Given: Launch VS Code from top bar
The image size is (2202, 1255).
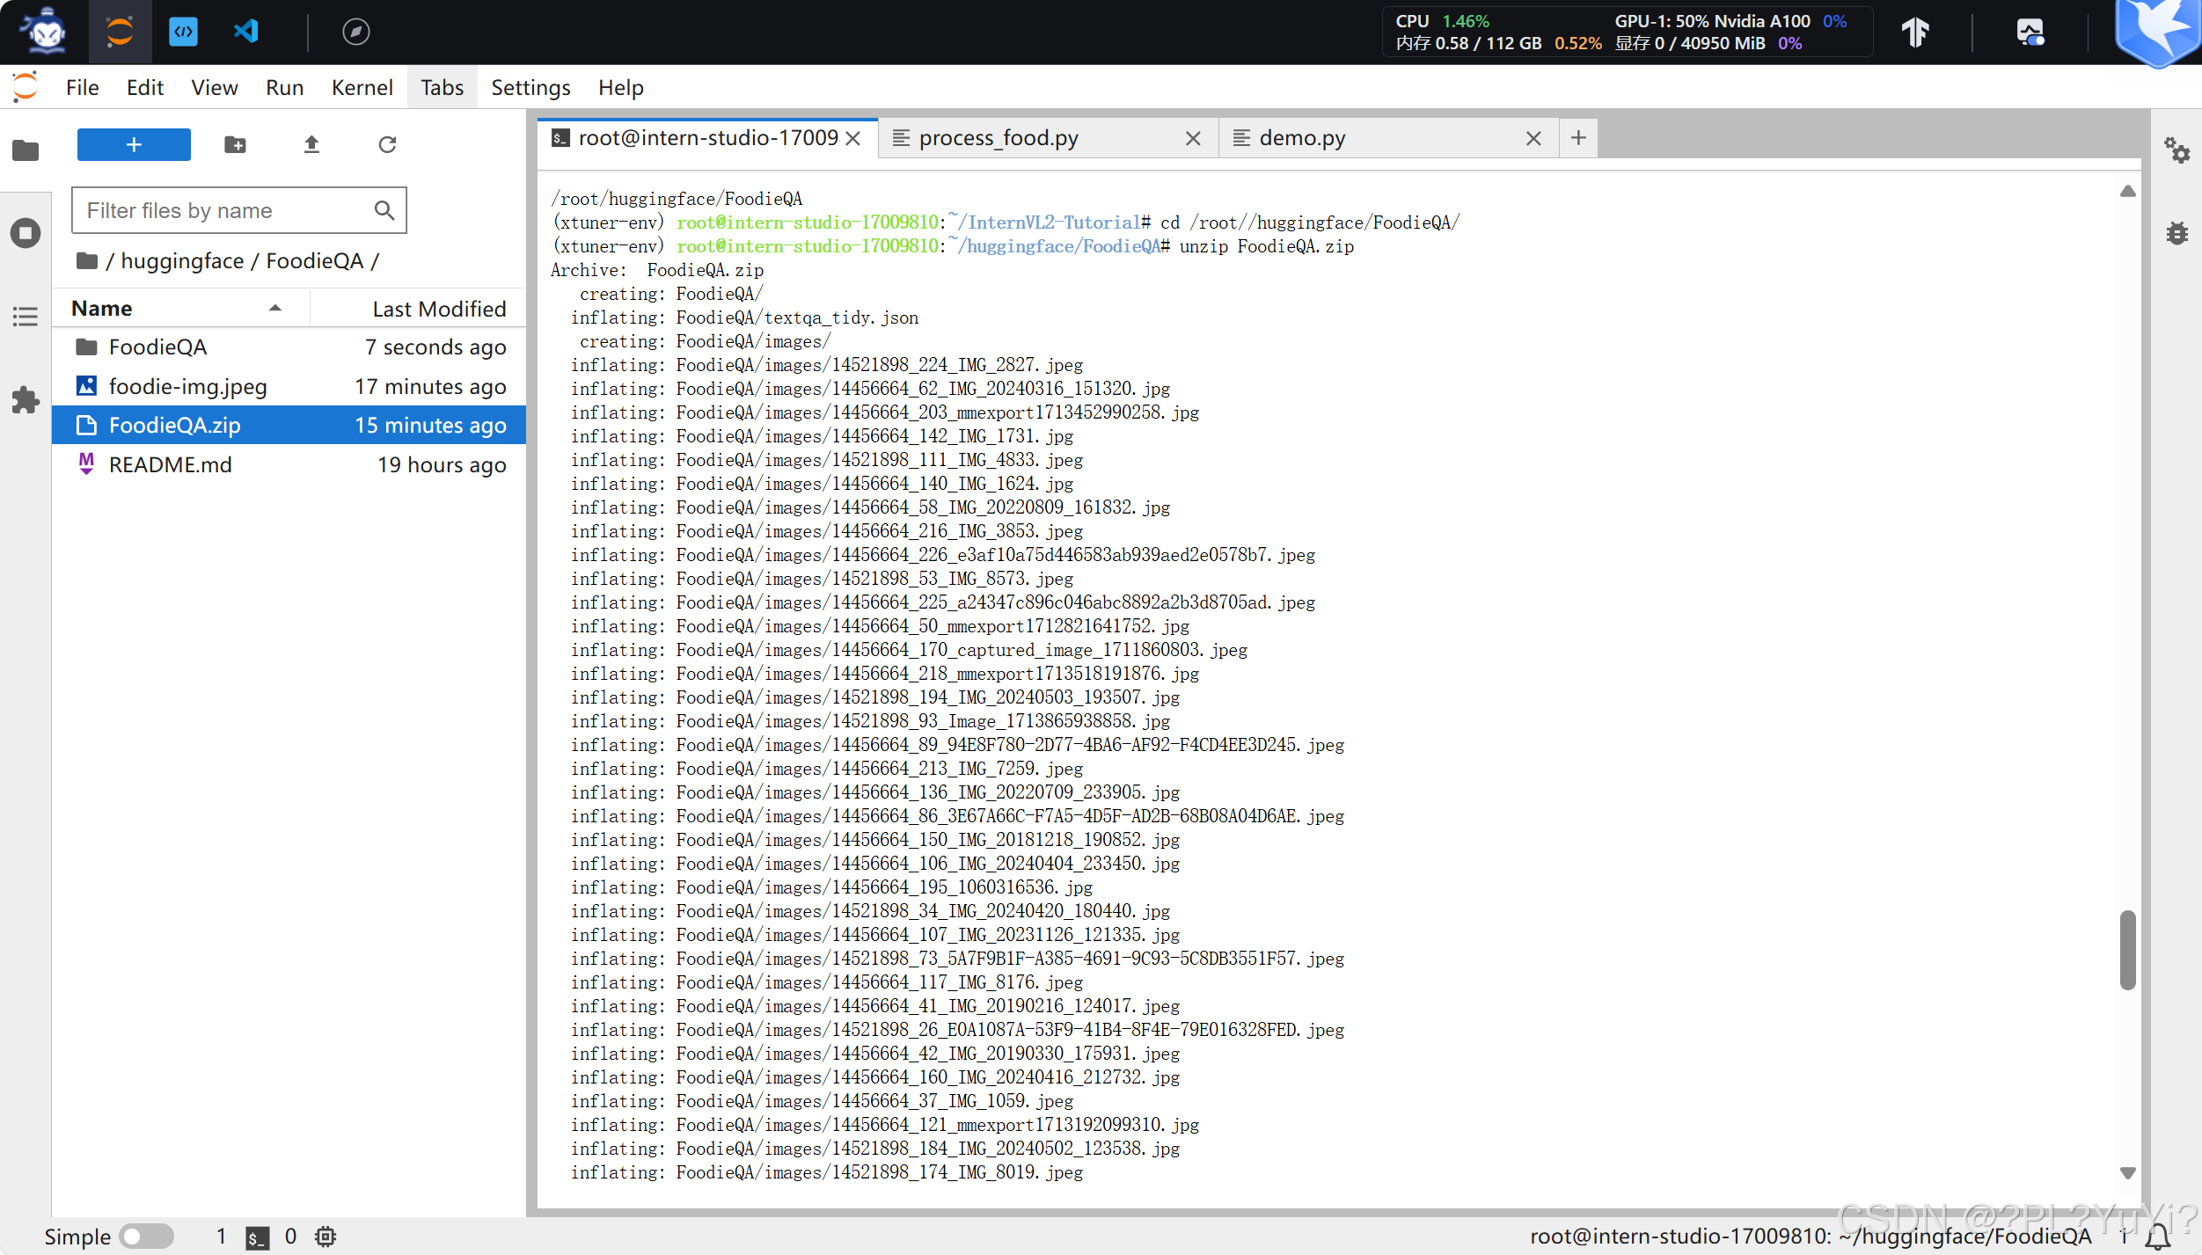Looking at the screenshot, I should tap(246, 32).
